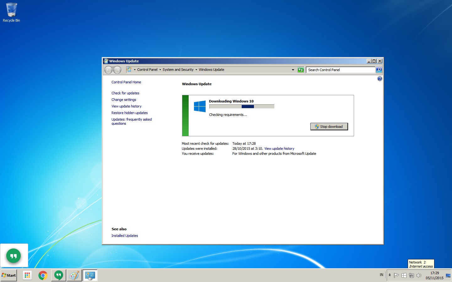The image size is (452, 282).
Task: Click the Hangouts floating chat bubble
Action: [x=13, y=256]
